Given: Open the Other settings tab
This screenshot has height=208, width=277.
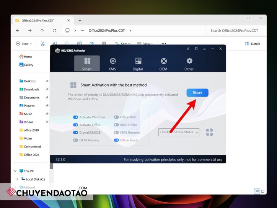Looking at the screenshot, I should (x=189, y=63).
